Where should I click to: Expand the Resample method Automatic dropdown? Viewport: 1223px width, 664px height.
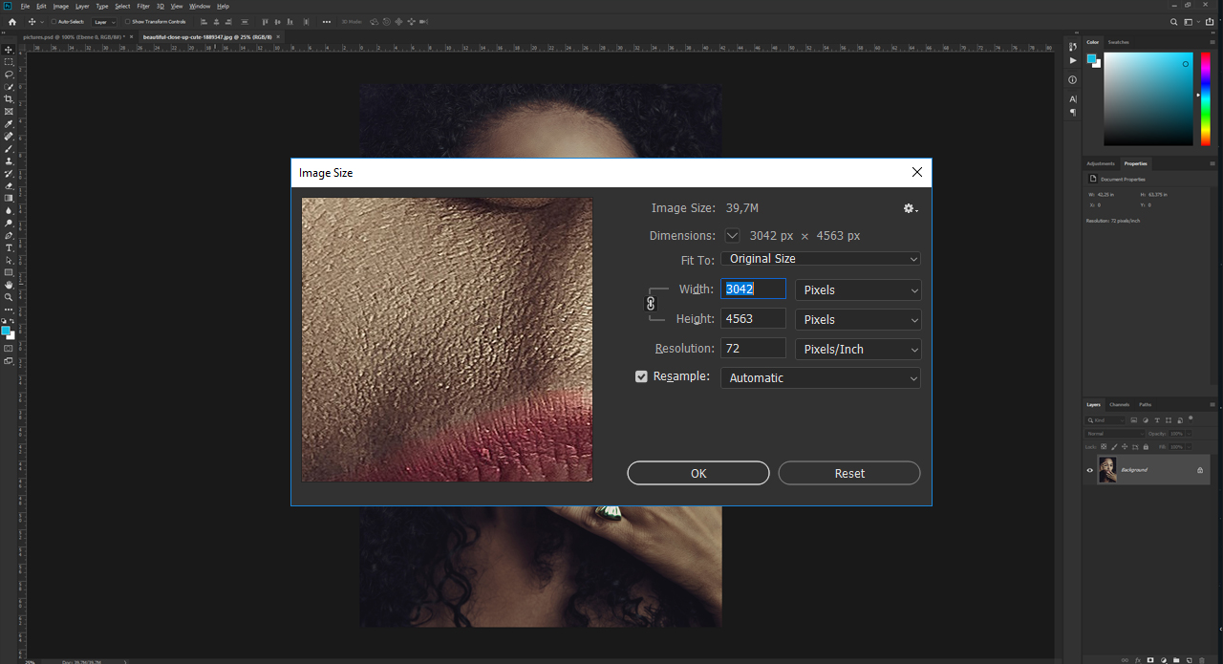tap(820, 378)
